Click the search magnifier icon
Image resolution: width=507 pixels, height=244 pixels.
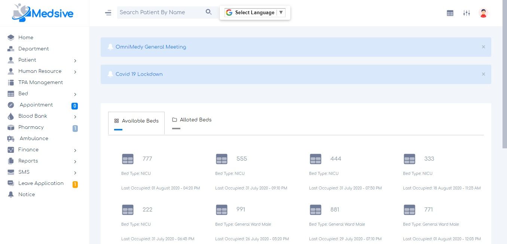coord(209,12)
